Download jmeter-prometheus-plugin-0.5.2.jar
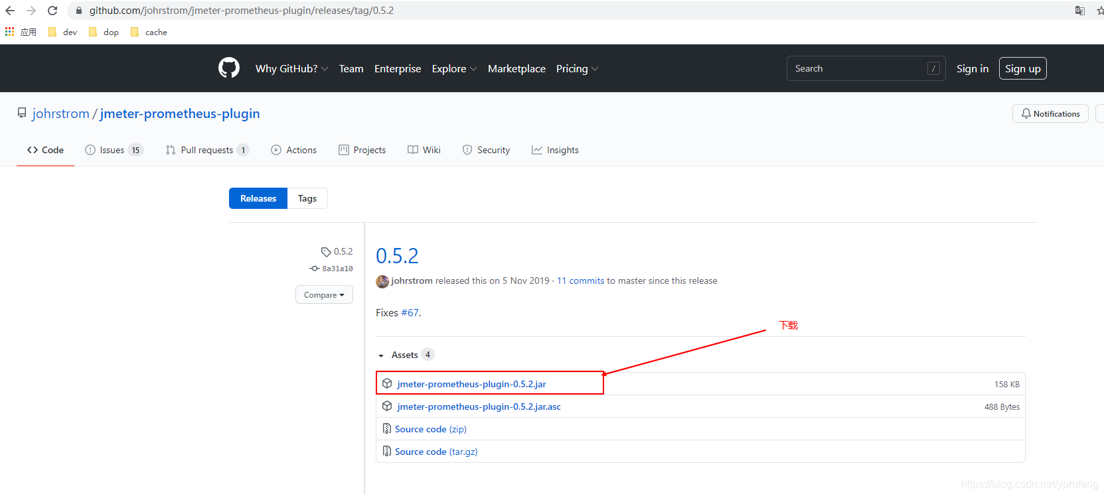Viewport: 1104px width, 496px height. click(472, 384)
